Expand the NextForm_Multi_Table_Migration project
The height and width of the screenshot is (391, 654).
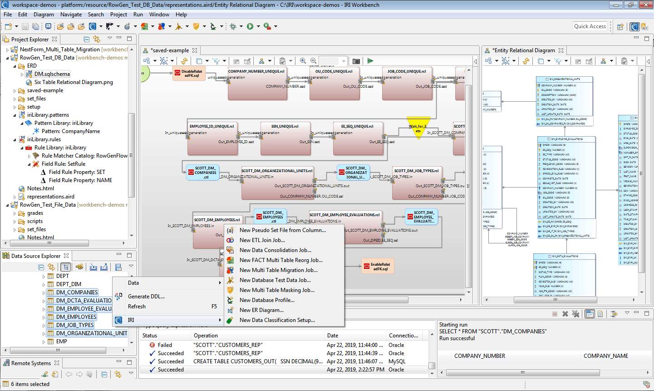(7, 49)
